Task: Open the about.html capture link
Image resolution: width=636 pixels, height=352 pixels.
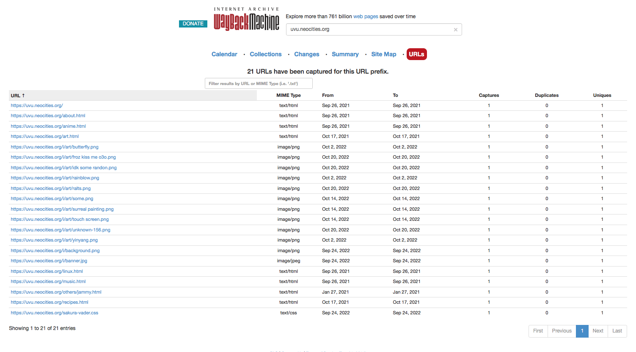Action: tap(48, 115)
